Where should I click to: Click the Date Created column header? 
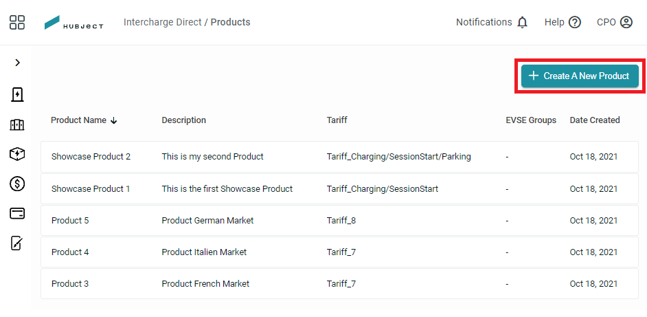coord(595,120)
